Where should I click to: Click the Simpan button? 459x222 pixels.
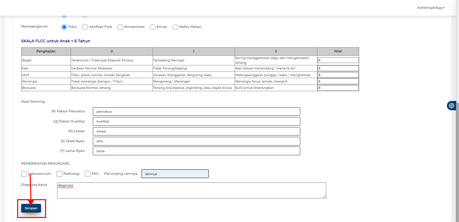[31, 208]
